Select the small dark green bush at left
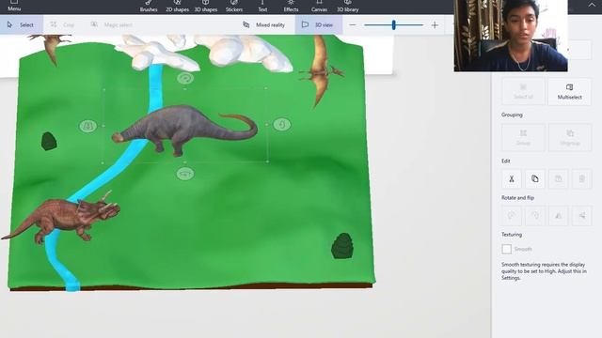The height and width of the screenshot is (338, 602). 49,141
